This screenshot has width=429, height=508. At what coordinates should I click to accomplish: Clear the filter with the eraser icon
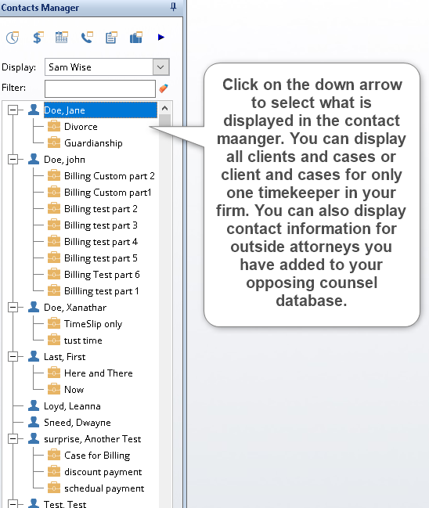point(164,88)
